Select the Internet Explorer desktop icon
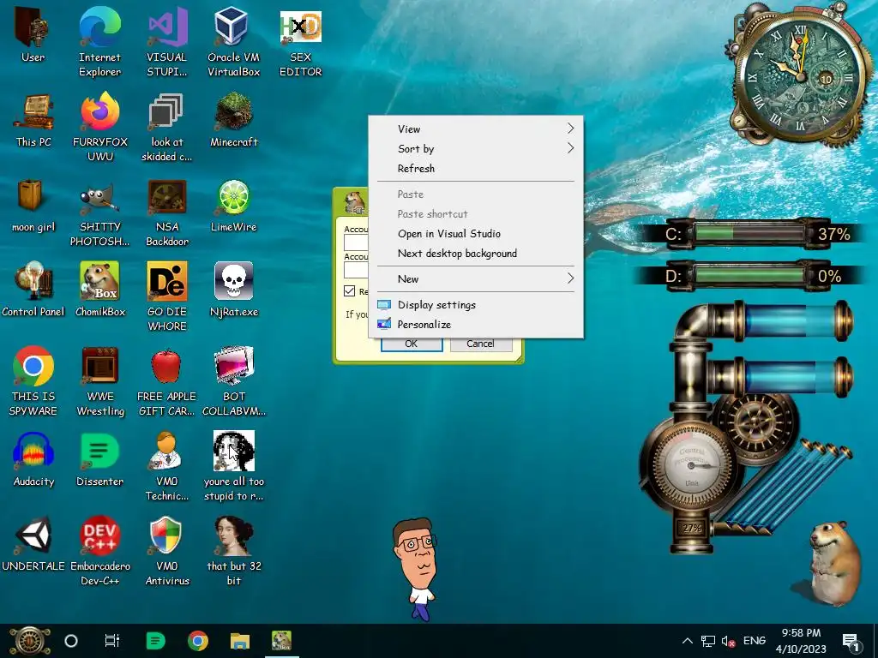Viewport: 878px width, 658px height. pyautogui.click(x=99, y=42)
